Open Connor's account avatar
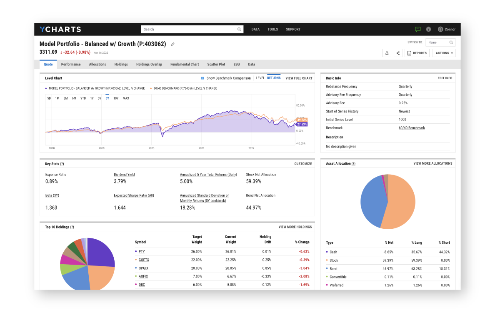 440,29
